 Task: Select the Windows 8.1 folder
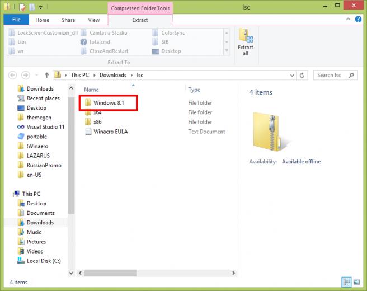[x=108, y=103]
